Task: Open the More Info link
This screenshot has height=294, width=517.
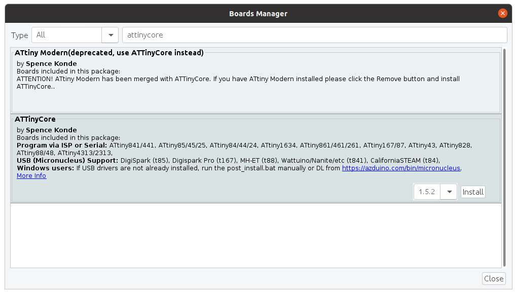Action: [x=31, y=176]
